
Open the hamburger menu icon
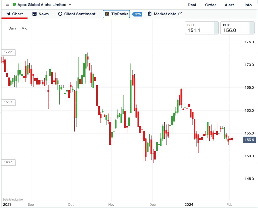tap(7, 4)
